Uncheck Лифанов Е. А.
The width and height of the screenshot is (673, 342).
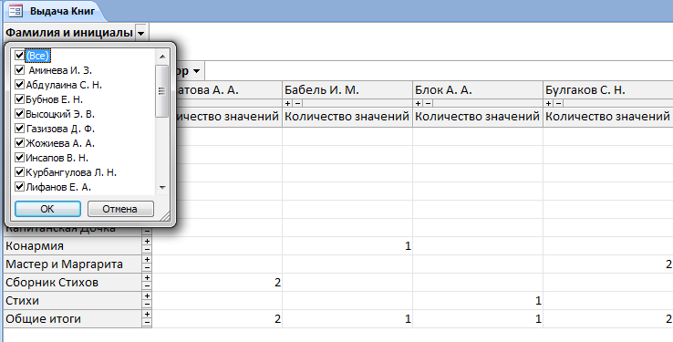(x=19, y=187)
